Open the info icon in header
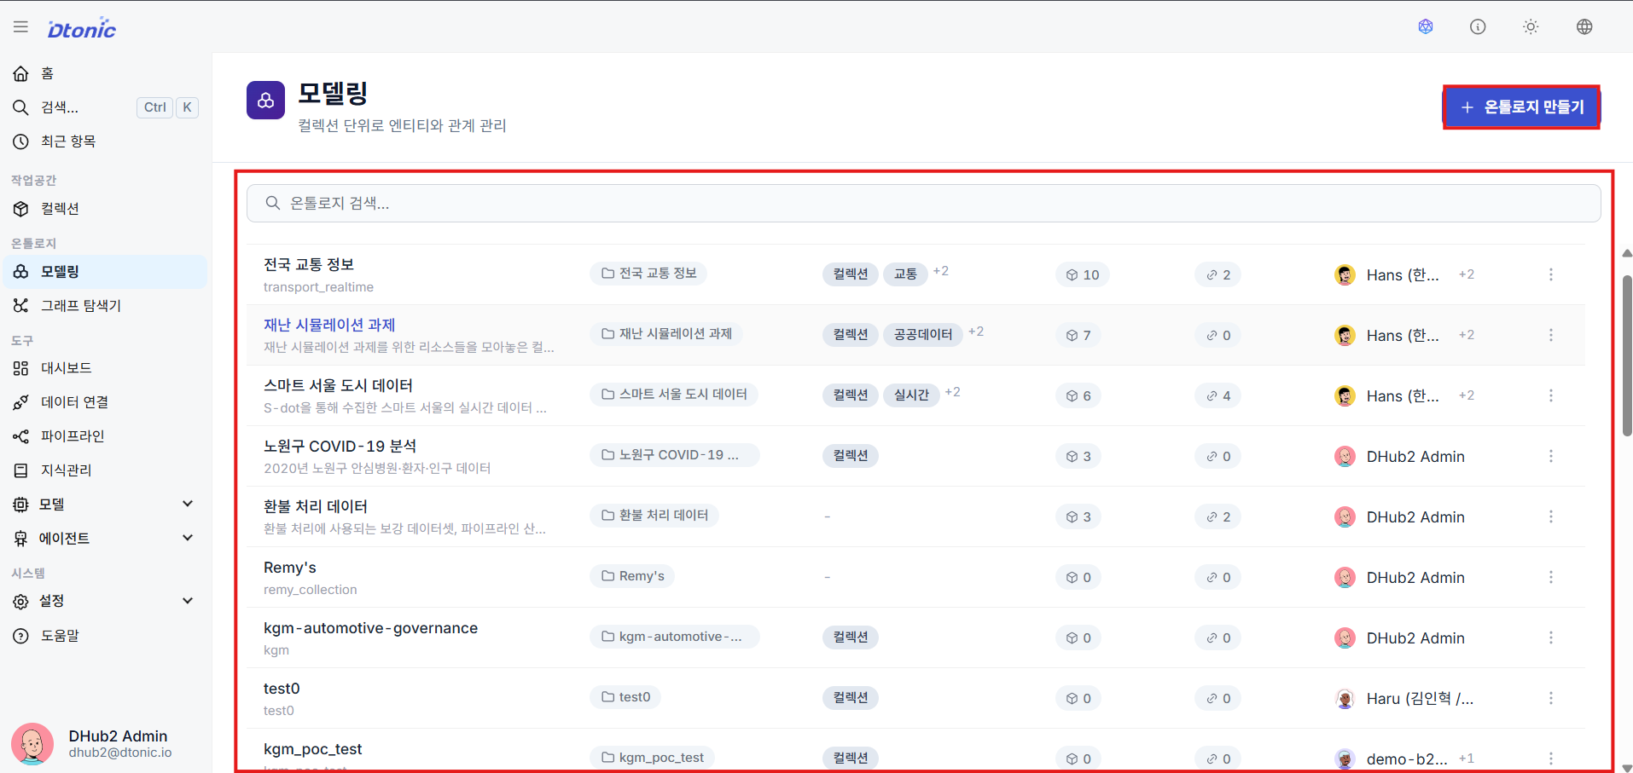Viewport: 1633px width, 773px height. click(x=1478, y=26)
